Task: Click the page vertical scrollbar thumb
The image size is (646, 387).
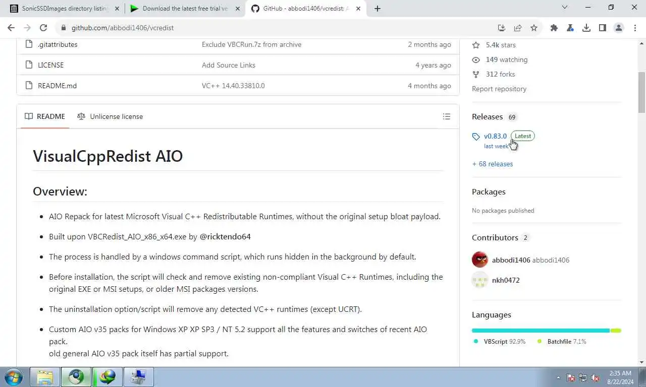Action: coord(641,92)
